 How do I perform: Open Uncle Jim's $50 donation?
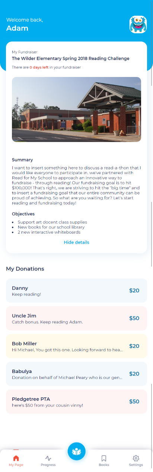tap(77, 318)
